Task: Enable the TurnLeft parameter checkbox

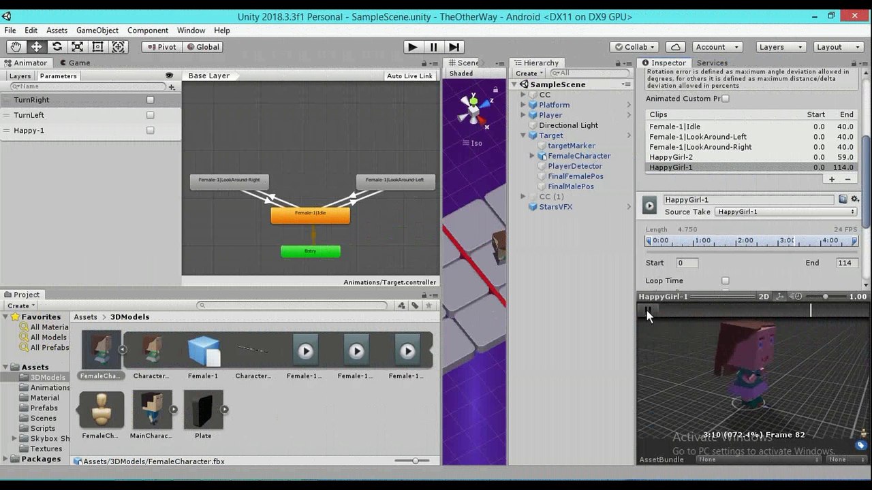Action: pos(151,115)
